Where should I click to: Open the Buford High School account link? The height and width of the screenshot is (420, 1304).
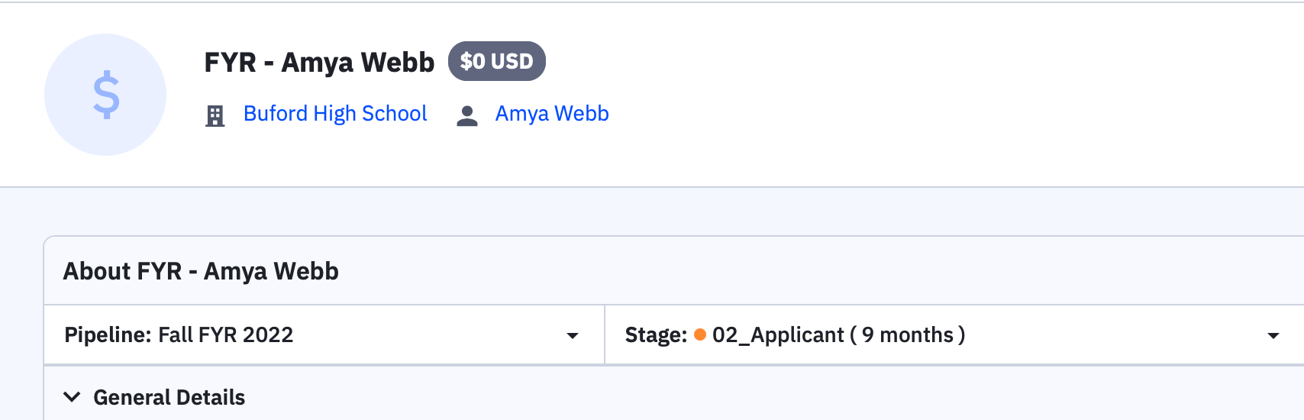tap(335, 114)
